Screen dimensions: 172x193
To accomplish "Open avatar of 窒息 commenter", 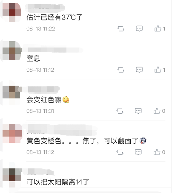I will coord(12,50).
